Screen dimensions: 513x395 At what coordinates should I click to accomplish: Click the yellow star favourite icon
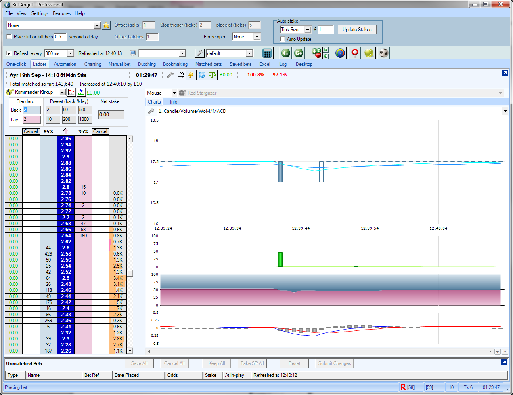[x=106, y=25]
